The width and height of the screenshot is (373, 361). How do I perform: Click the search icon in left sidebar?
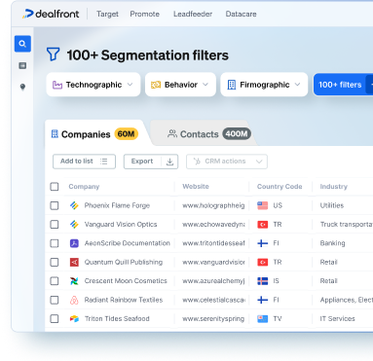coord(22,44)
